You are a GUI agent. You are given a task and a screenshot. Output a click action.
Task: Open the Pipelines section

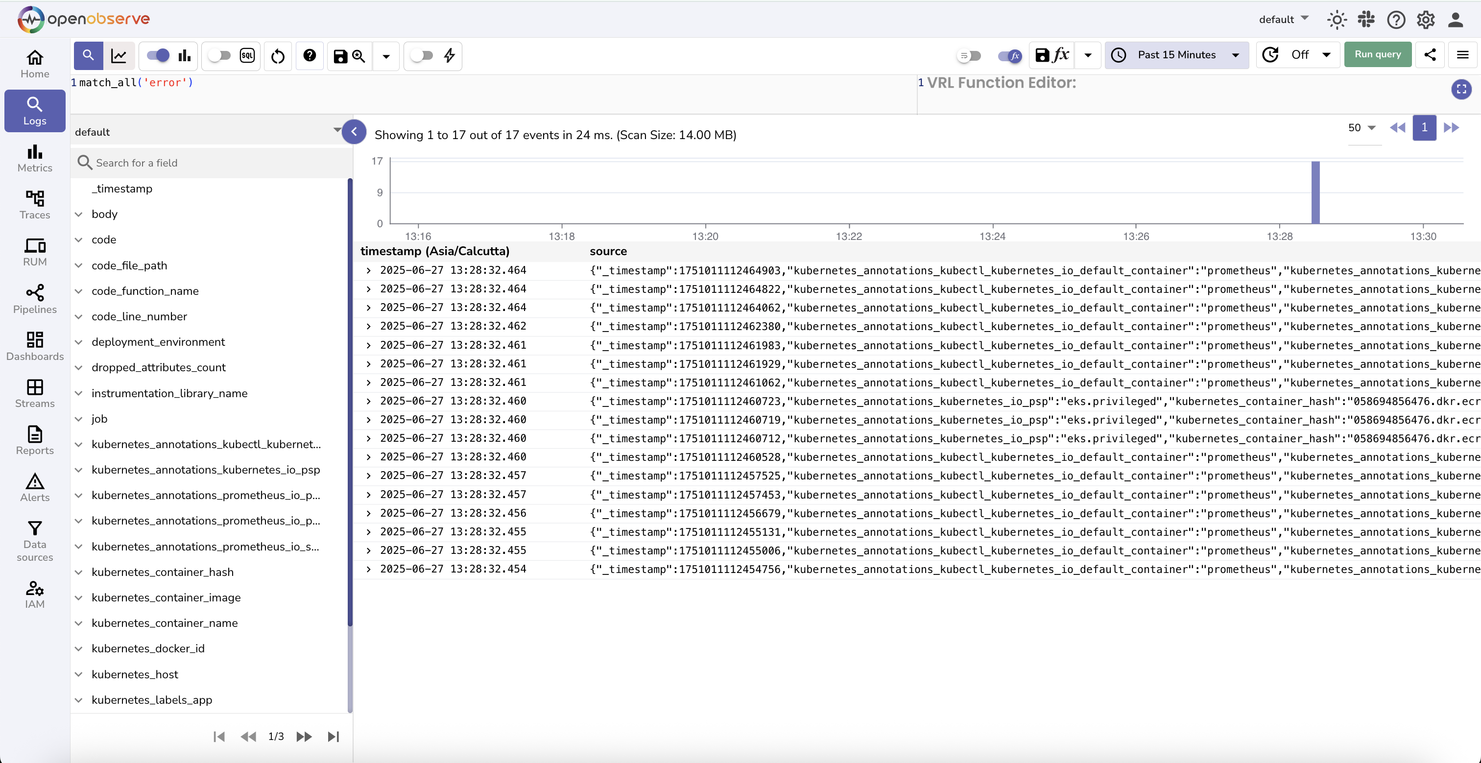(34, 299)
